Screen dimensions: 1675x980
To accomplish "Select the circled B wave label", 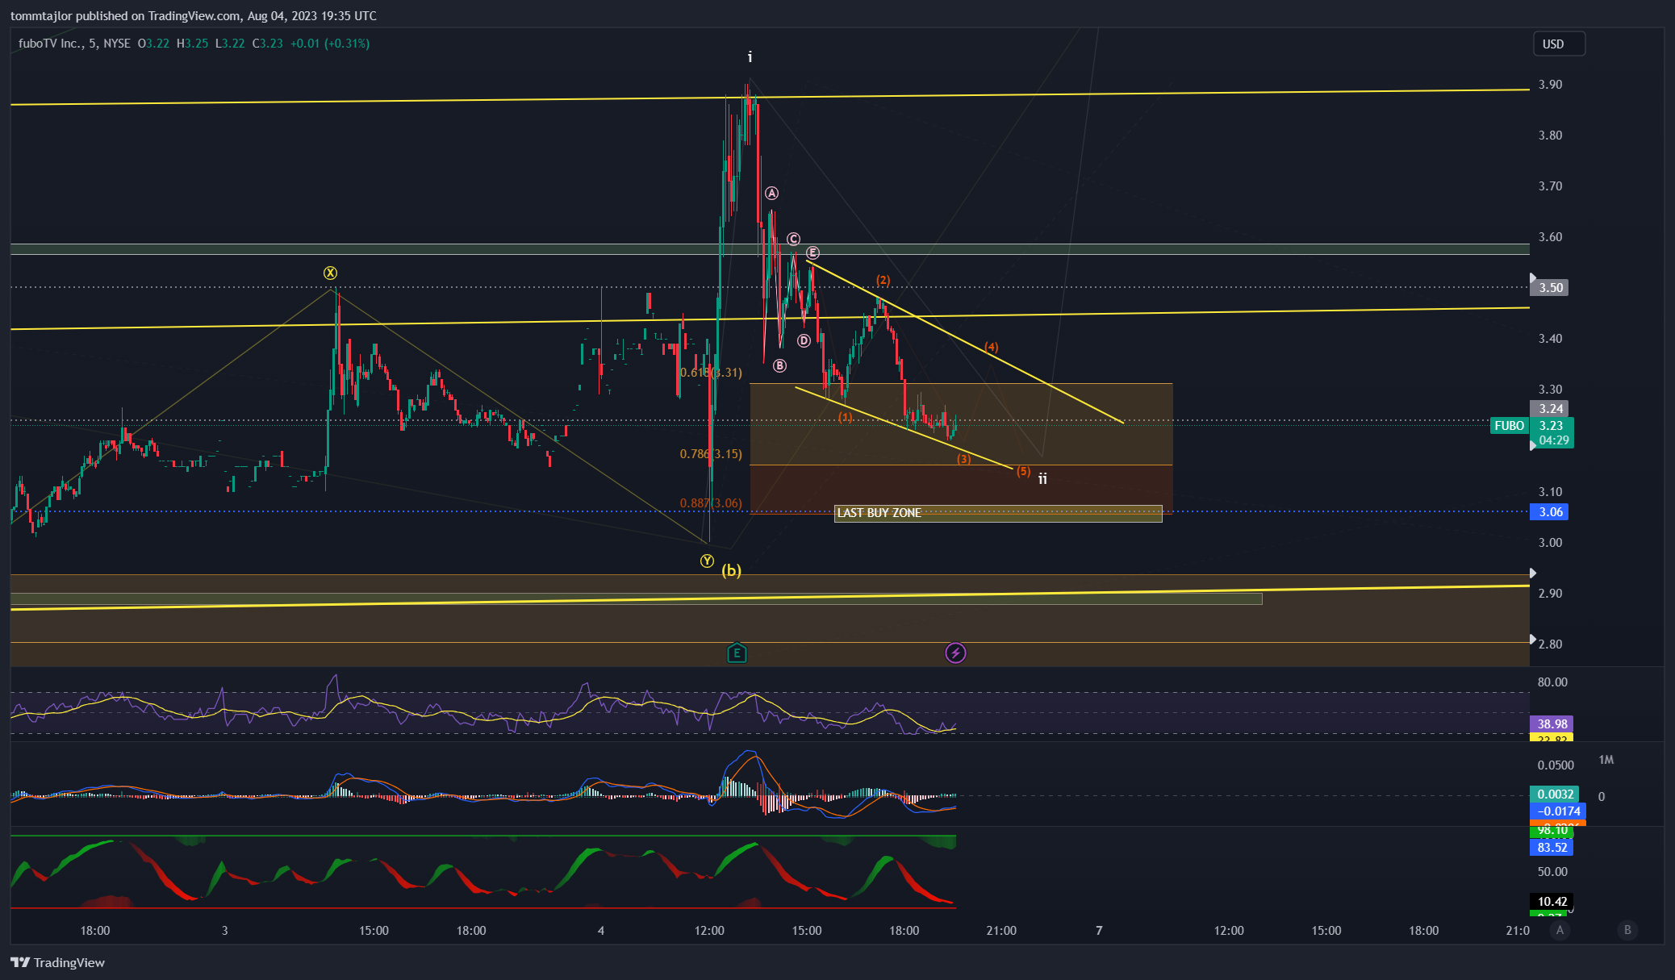I will [x=779, y=365].
